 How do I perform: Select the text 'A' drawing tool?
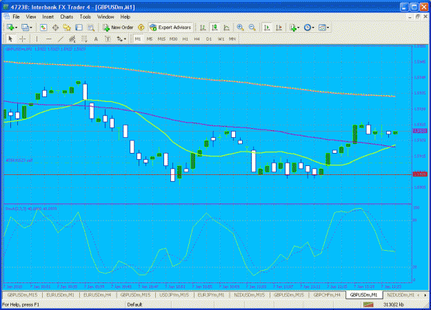click(96, 39)
